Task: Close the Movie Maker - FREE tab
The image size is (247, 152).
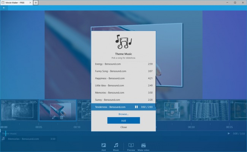Action: (30, 3)
